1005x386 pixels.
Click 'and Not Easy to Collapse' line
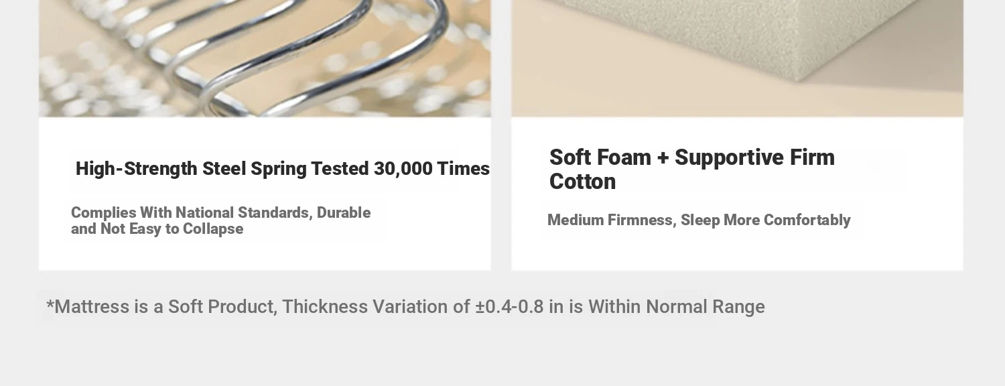tap(157, 229)
